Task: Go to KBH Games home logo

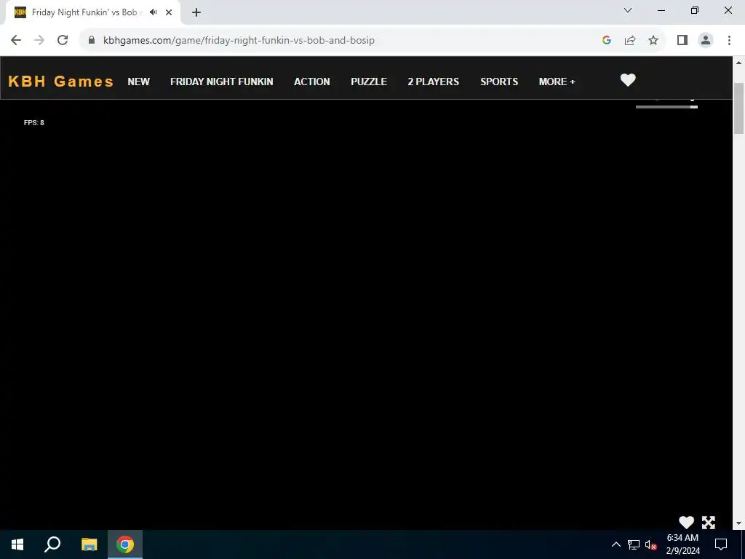Action: (61, 82)
